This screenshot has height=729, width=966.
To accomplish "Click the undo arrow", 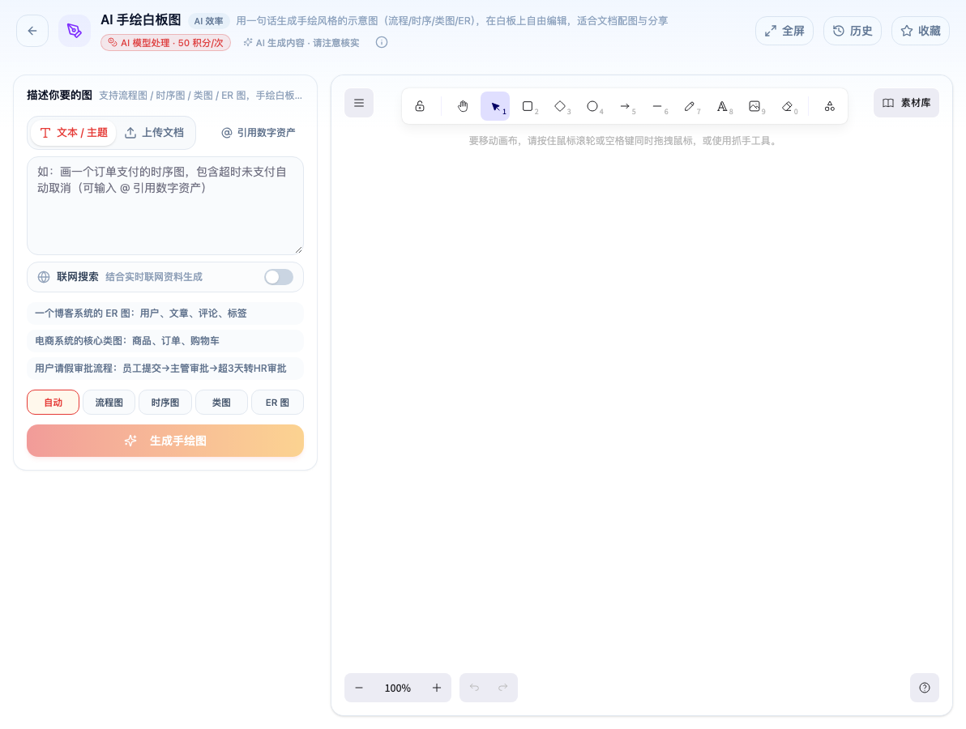I will click(x=474, y=688).
